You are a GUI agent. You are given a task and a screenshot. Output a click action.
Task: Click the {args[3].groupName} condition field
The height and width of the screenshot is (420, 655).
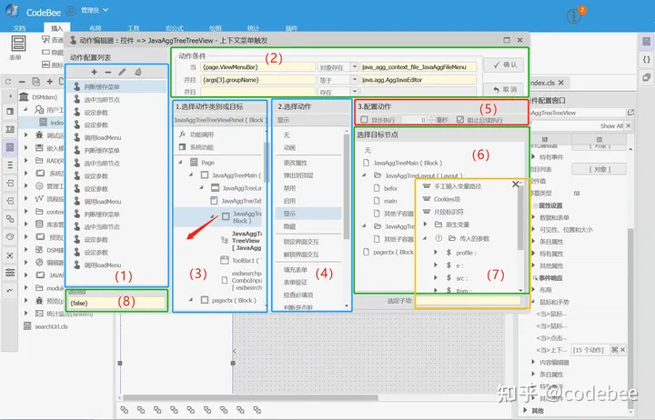pos(257,80)
